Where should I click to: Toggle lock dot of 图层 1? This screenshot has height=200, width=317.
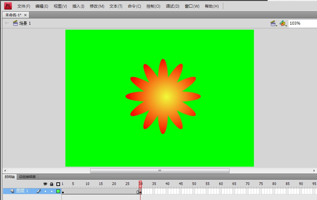52,191
